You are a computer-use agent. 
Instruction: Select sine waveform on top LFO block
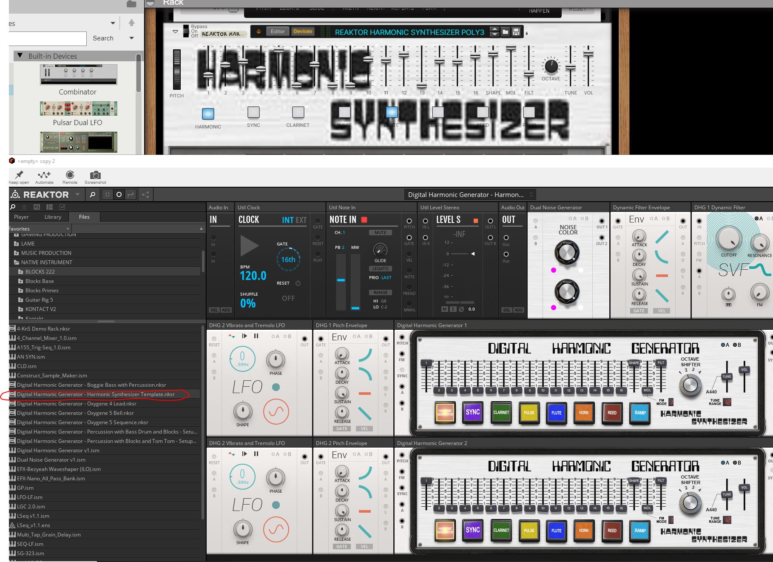click(x=276, y=411)
